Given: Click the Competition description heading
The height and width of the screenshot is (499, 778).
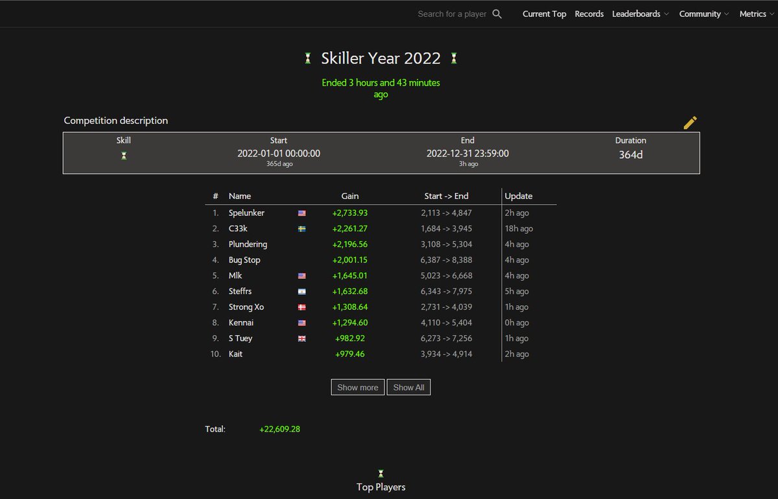Looking at the screenshot, I should coord(116,121).
